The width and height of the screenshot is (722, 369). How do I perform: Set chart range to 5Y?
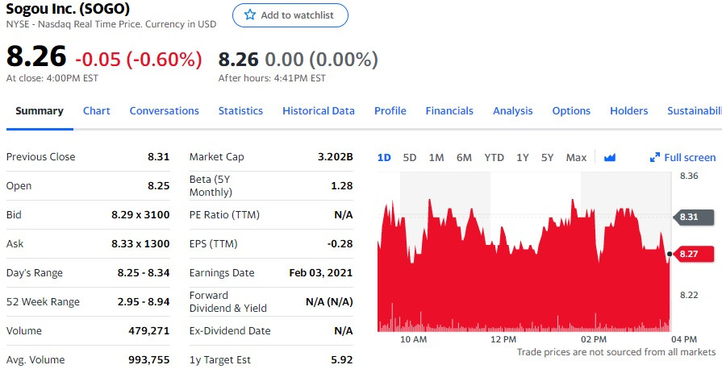548,158
